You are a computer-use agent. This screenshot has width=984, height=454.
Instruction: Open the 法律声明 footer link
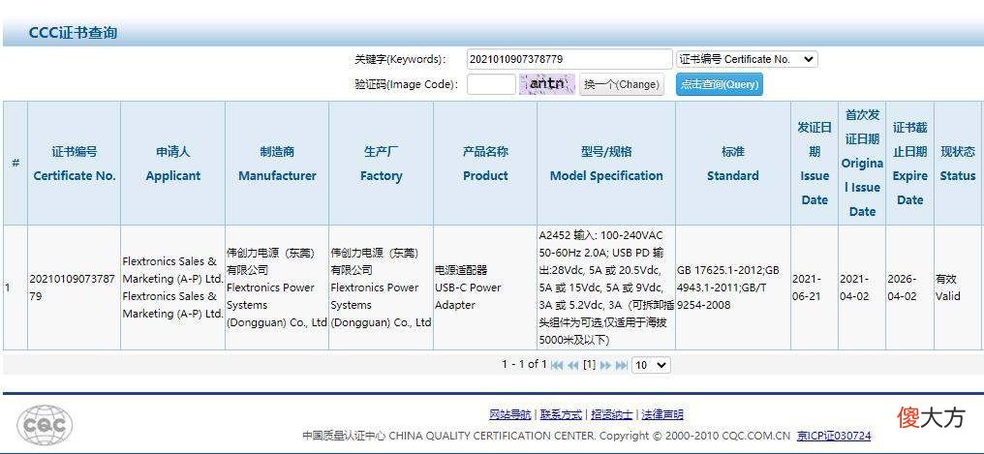click(x=662, y=414)
